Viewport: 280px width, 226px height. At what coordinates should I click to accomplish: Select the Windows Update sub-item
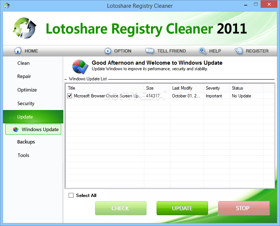click(x=33, y=129)
